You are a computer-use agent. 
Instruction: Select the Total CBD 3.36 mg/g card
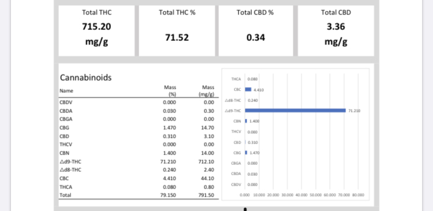[x=336, y=31]
